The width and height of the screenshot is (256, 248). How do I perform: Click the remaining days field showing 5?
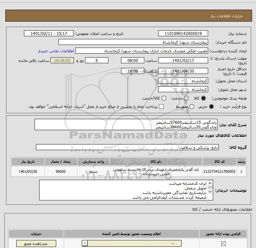click(x=97, y=60)
